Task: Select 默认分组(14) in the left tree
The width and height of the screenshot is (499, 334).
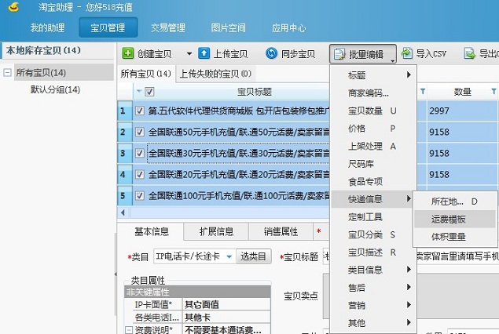Action: coord(55,89)
